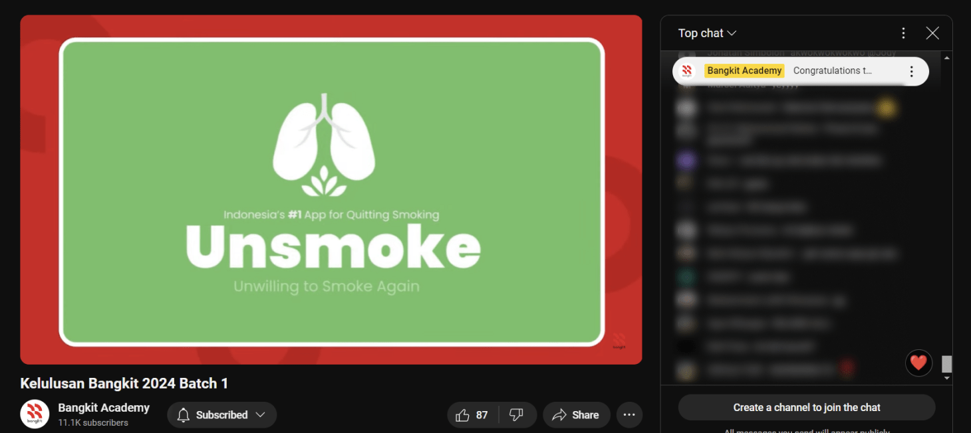This screenshot has height=433, width=971.
Task: Expand the pinned Congratulations message
Action: (832, 71)
